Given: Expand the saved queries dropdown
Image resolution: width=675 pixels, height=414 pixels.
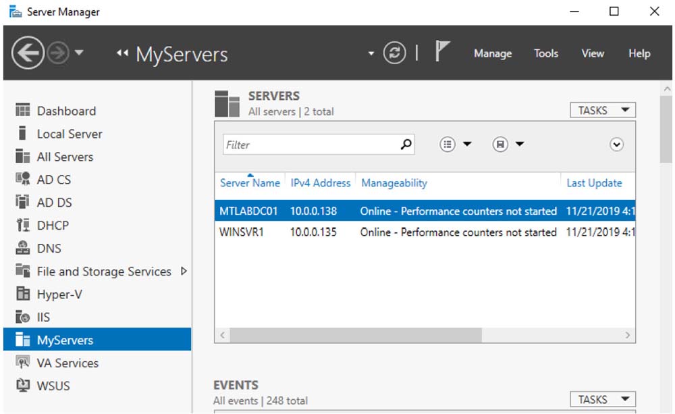Looking at the screenshot, I should click(x=508, y=144).
